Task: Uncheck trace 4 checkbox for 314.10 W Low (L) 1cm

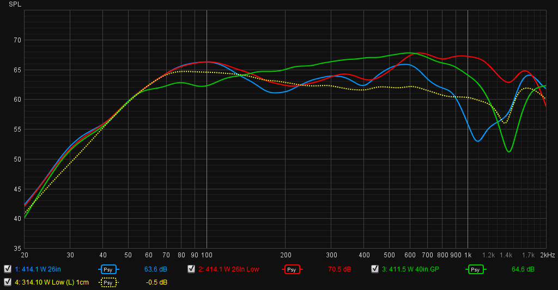Action: pyautogui.click(x=8, y=282)
